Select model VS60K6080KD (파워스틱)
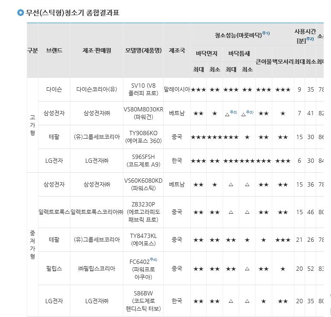The height and width of the screenshot is (317, 331). click(x=143, y=184)
